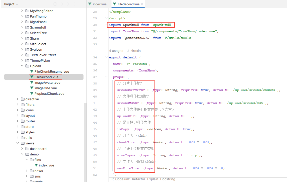Screen dimensions: 287x182
Task: Open FileChunkResume.vue in project tree
Action: [51, 71]
